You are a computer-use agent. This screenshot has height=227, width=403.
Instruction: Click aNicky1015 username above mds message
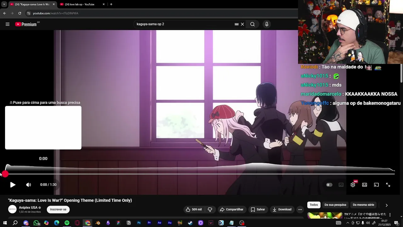pyautogui.click(x=315, y=85)
